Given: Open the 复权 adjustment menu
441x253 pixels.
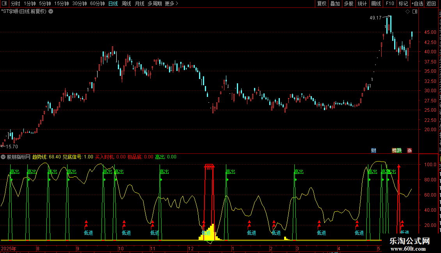Looking at the screenshot, I should click(x=322, y=4).
